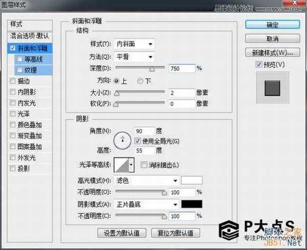Open the 方法 平滑 dropdown
This screenshot has height=250, width=307.
135,56
